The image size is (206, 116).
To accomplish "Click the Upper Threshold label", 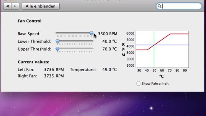I will [34, 49].
